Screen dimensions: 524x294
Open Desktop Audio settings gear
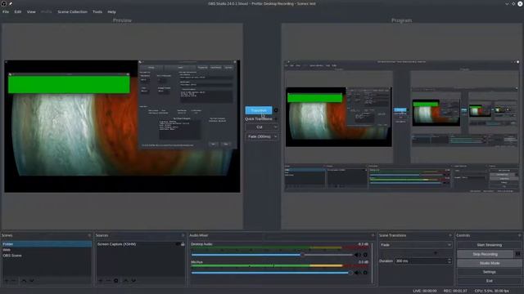365,255
